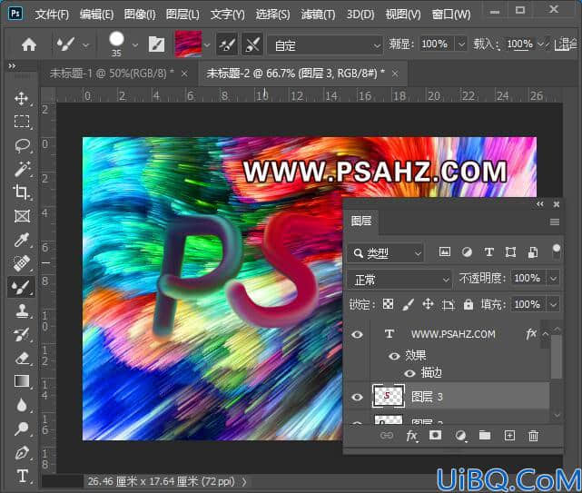Filter layers by type layers
The image size is (582, 493).
489,252
